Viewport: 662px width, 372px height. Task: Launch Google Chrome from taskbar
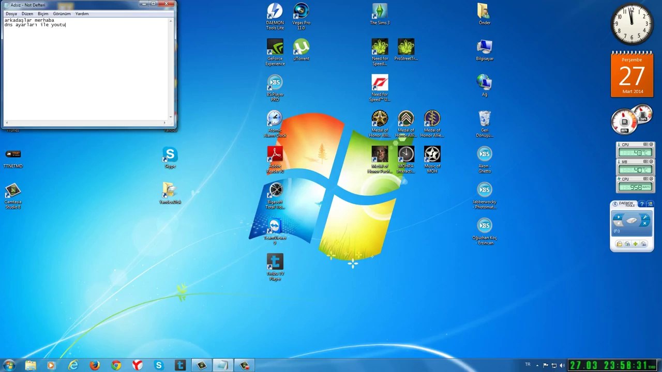point(116,365)
